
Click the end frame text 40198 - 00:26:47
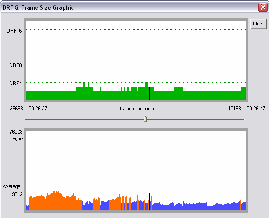247,109
